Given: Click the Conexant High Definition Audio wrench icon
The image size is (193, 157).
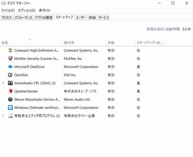Looking at the screenshot, I should point(10,51).
